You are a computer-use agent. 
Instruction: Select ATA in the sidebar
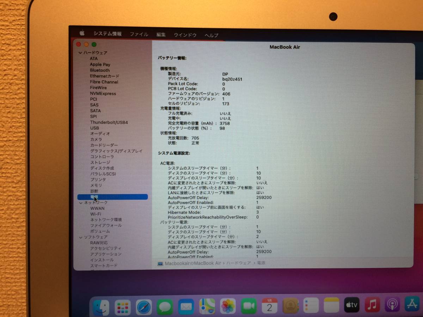tap(94, 58)
